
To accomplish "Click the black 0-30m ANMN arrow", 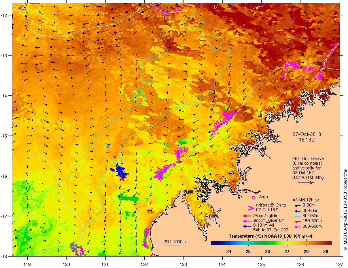I will (x=297, y=205).
